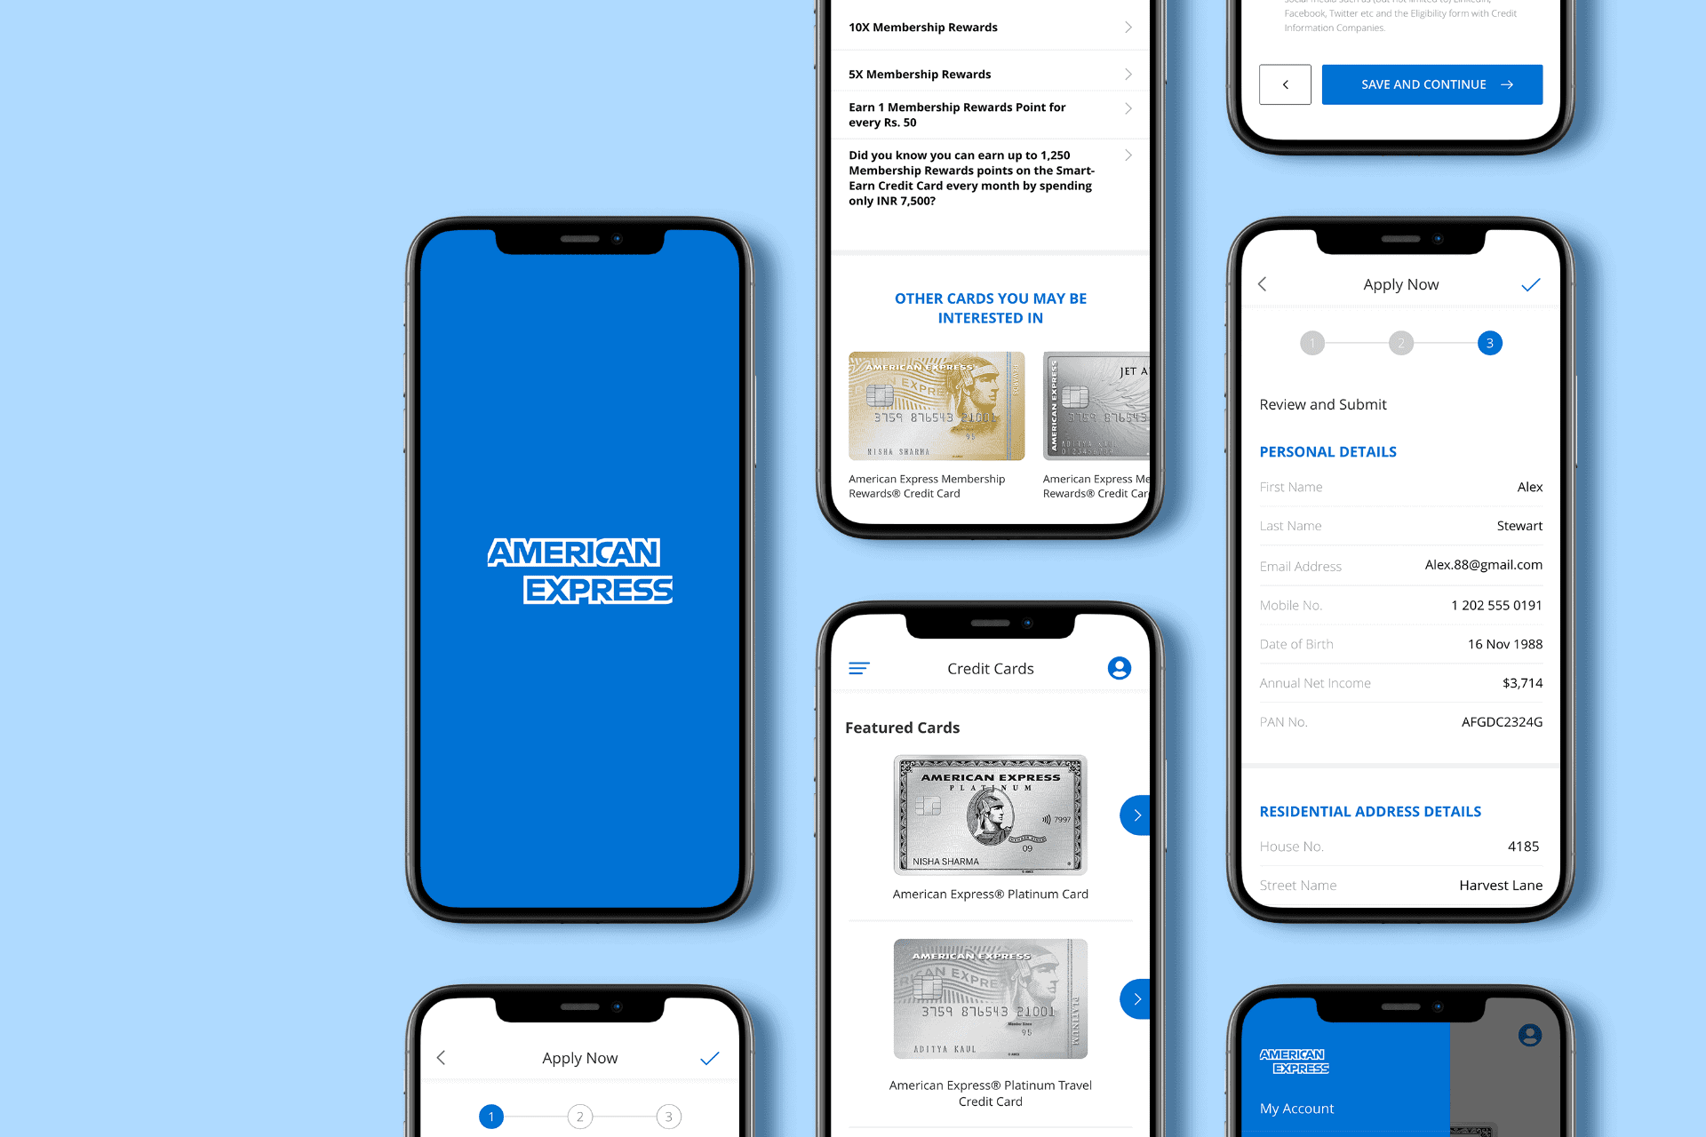The height and width of the screenshot is (1137, 1706).
Task: Tap the back chevron on Review and Submit screen
Action: click(x=1263, y=282)
